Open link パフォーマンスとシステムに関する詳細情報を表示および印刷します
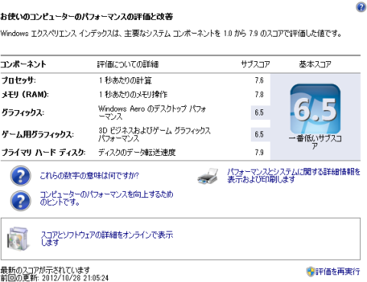This screenshot has width=367, height=282. coord(294,176)
